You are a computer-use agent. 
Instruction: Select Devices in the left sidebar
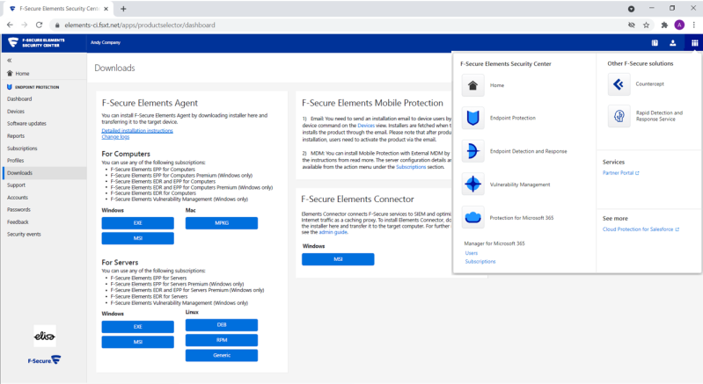[x=16, y=112]
